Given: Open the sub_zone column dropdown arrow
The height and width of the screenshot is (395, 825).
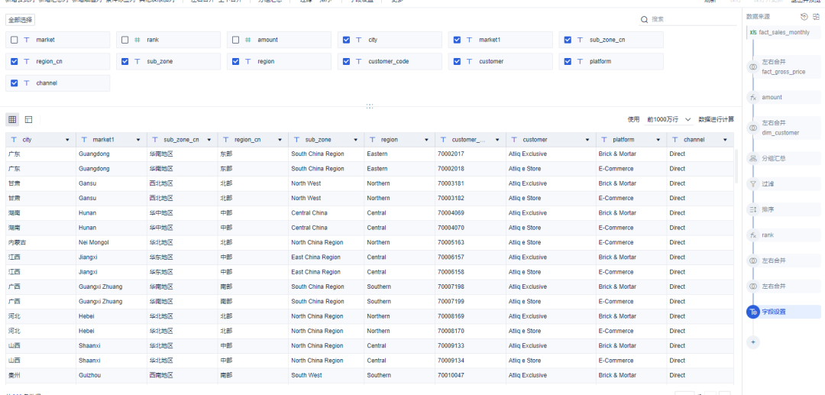Looking at the screenshot, I should (355, 141).
